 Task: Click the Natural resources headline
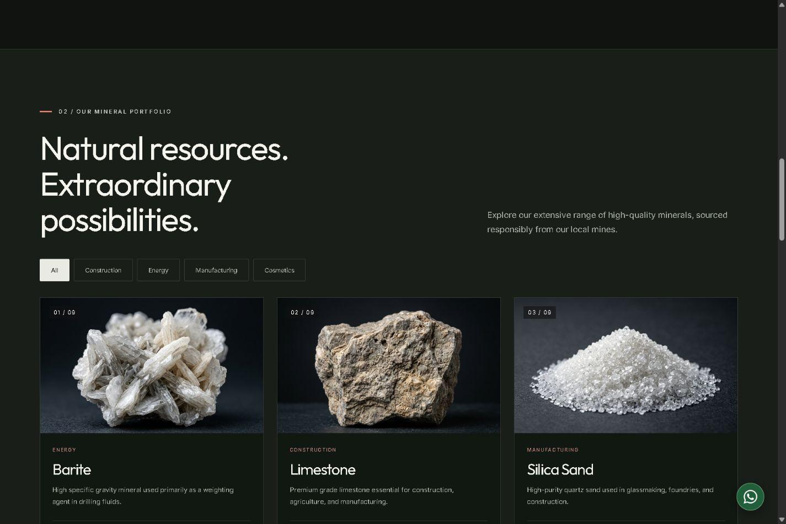[164, 184]
